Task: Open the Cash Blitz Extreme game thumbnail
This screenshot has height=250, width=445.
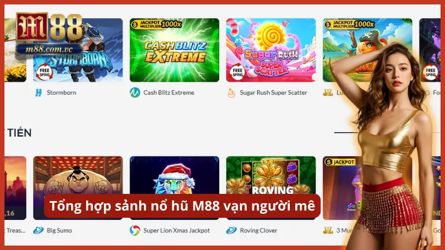Action: (x=174, y=50)
